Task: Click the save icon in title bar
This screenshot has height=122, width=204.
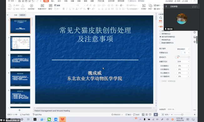Action: tap(19, 1)
